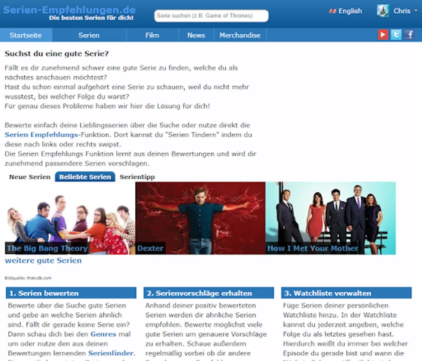422x361 pixels.
Task: Click the '3. Watchliste verwalten' heading
Action: coord(346,293)
